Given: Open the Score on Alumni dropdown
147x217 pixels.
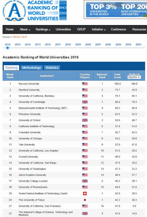Looking at the screenshot, I should [x=134, y=77].
